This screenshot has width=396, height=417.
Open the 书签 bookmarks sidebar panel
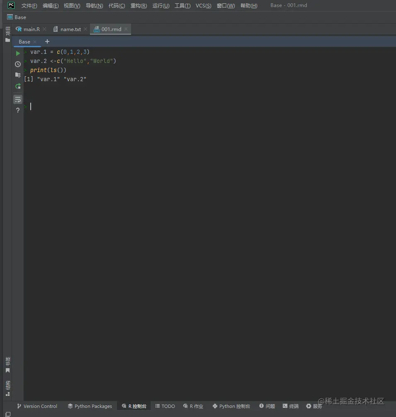click(8, 365)
